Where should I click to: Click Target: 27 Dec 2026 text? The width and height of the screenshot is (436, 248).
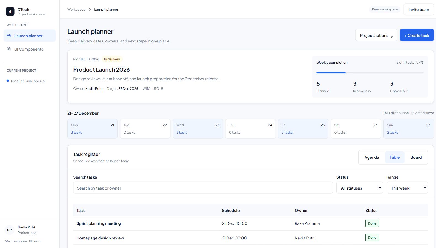pyautogui.click(x=123, y=89)
